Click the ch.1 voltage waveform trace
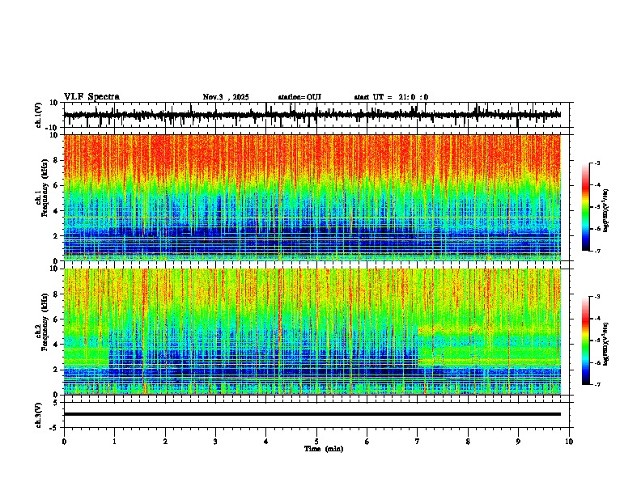 [x=312, y=115]
